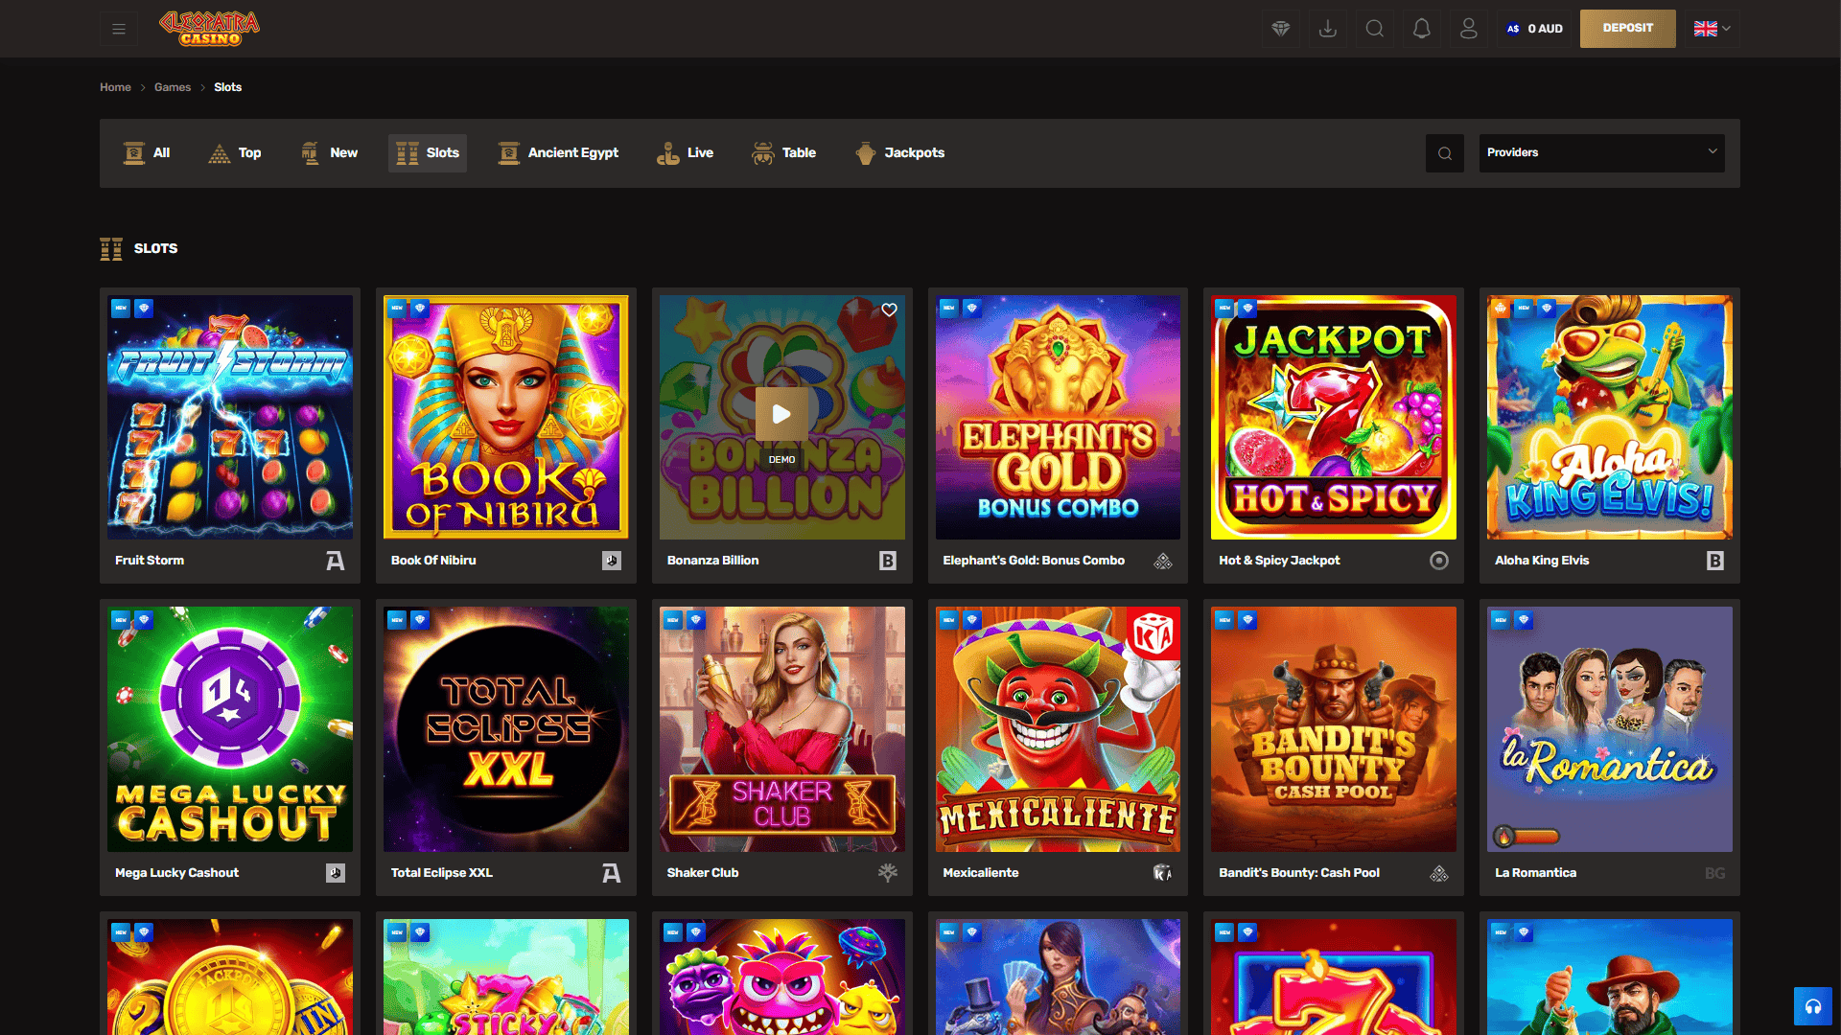The width and height of the screenshot is (1841, 1035).
Task: Open the Book Of Nibiru thumbnail
Action: 506,417
